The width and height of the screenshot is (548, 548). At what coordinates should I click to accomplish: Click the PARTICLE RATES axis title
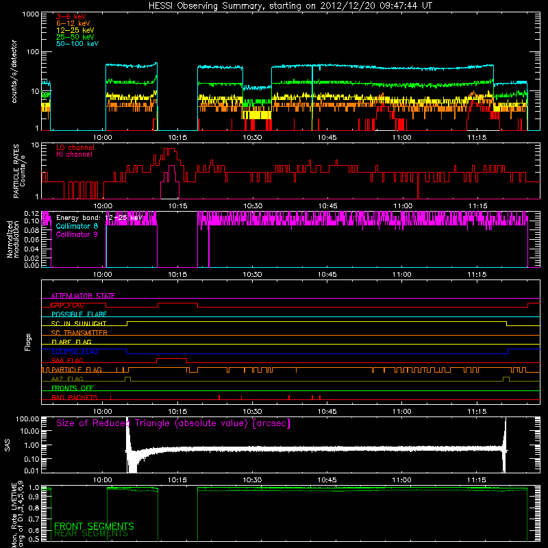16,171
